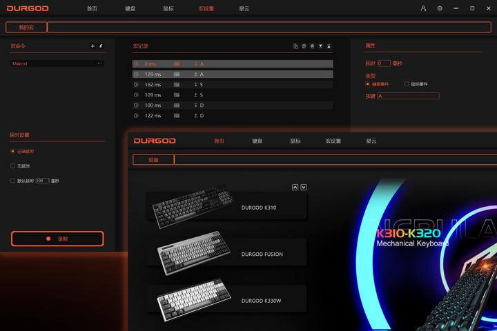
Task: Open 鼠标 tab in the front window
Action: coord(295,141)
